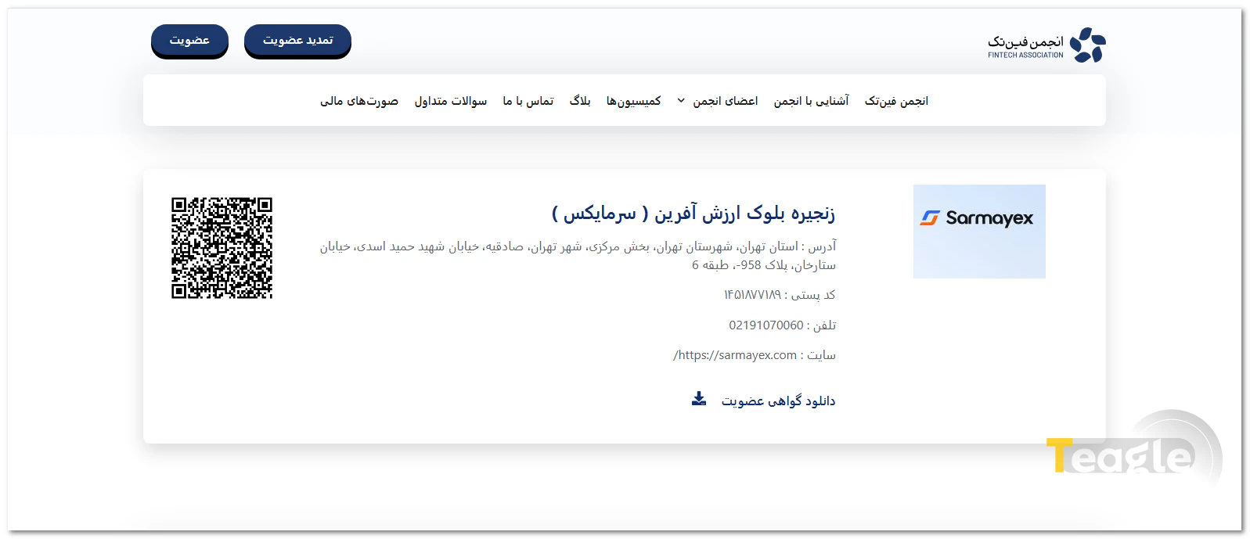Open the انجمن فین‌تک menu item
The image size is (1250, 539).
[896, 101]
